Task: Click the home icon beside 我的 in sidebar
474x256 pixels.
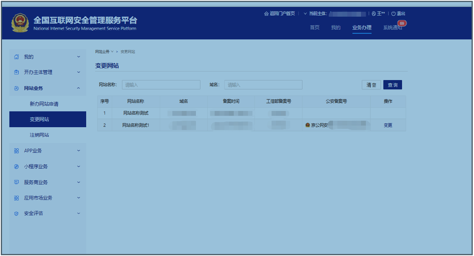Action: tap(16, 57)
